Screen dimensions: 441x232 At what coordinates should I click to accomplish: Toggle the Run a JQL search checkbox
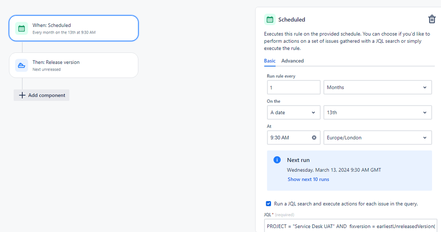coord(268,204)
